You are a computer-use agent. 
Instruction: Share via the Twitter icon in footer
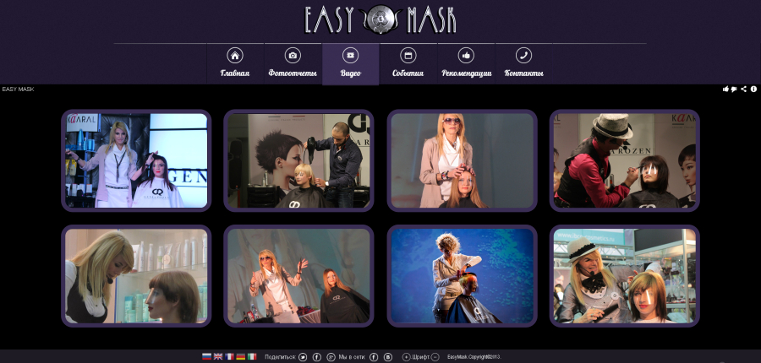(x=303, y=357)
